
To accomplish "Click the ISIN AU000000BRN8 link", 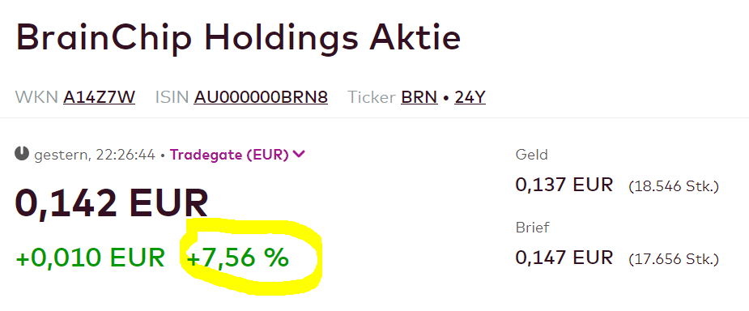I will click(x=261, y=97).
